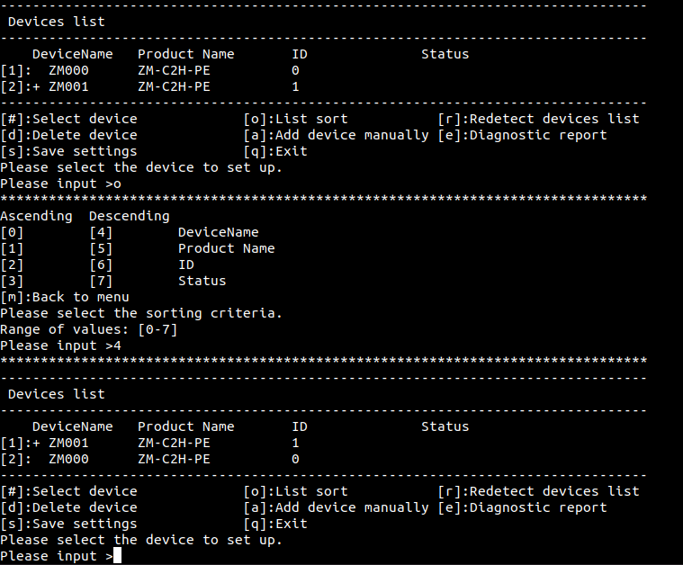Click the Status column header in bottom list
Viewport: 683px width, 565px height.
pos(445,426)
